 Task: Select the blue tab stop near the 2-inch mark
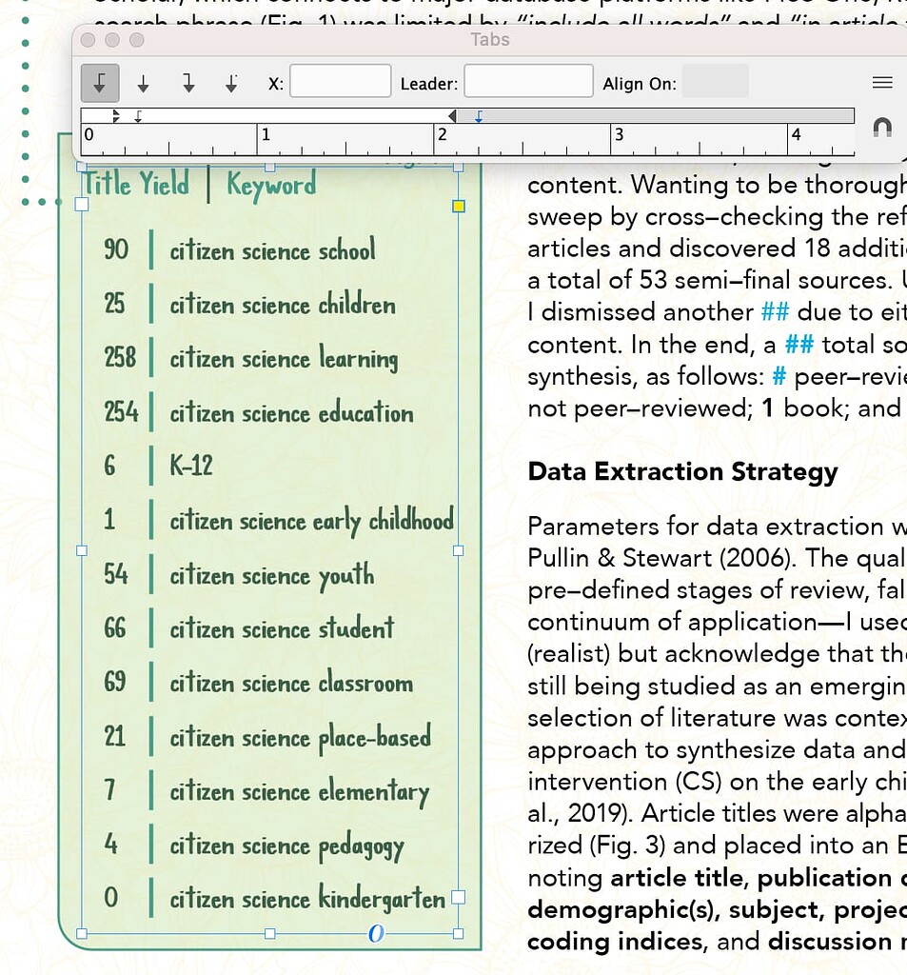pos(477,115)
